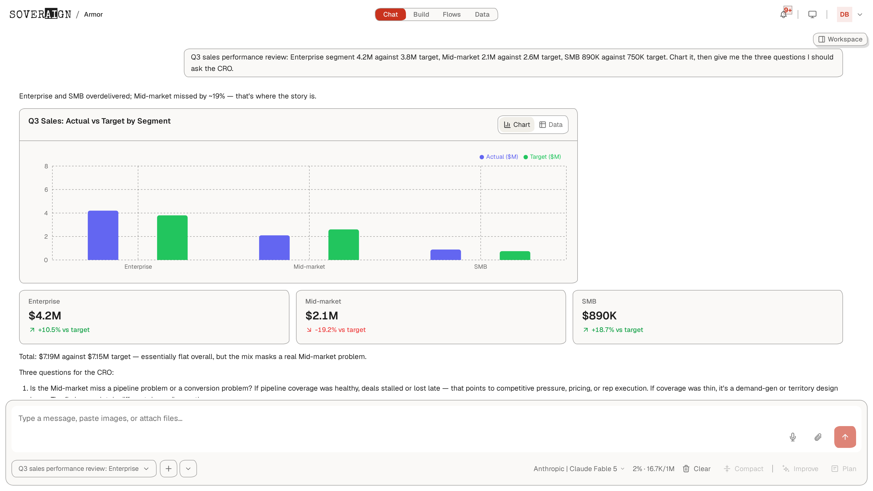Click the +18.7% vs target indicator
The height and width of the screenshot is (491, 873).
(613, 330)
